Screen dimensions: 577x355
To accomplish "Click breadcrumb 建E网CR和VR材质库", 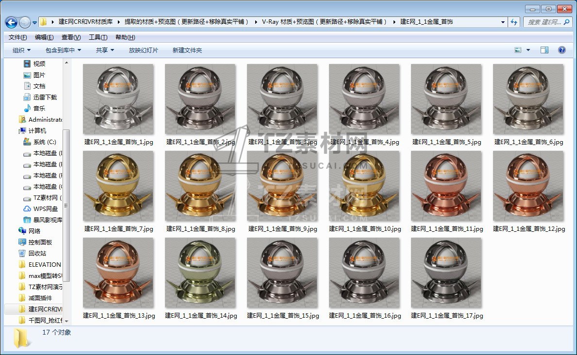I will click(x=86, y=22).
